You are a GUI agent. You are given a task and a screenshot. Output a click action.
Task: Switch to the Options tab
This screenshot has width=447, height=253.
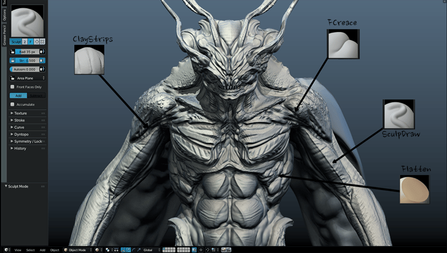4,15
